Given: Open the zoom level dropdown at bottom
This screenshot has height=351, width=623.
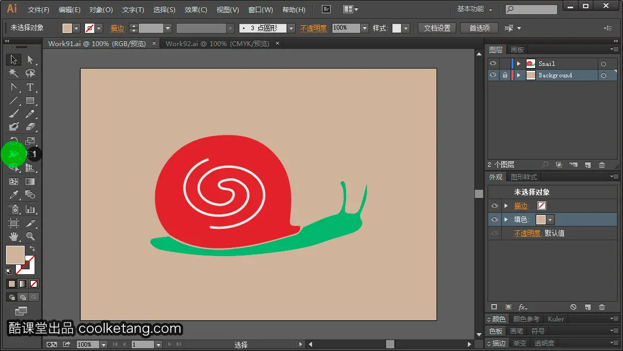Looking at the screenshot, I should point(103,344).
